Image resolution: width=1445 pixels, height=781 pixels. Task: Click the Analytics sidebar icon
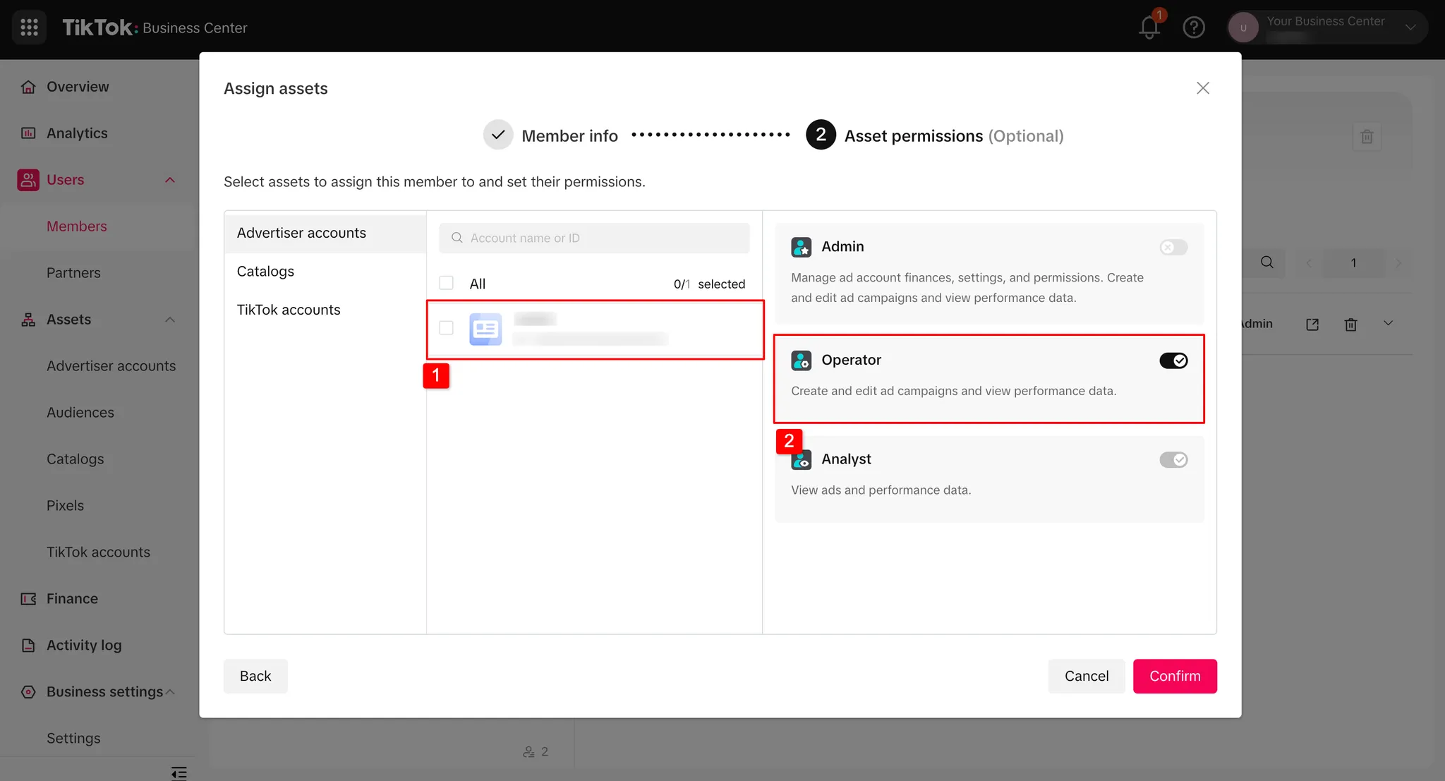click(x=28, y=133)
